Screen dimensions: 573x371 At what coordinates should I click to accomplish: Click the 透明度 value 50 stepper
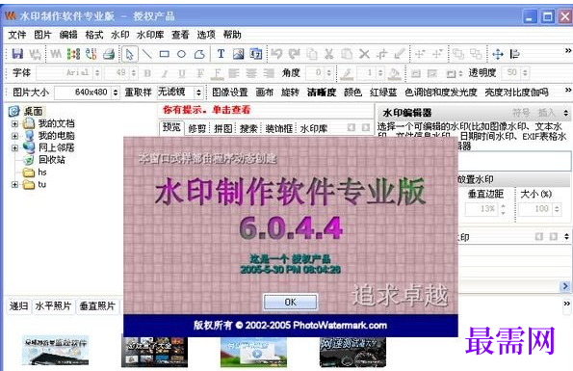[525, 73]
